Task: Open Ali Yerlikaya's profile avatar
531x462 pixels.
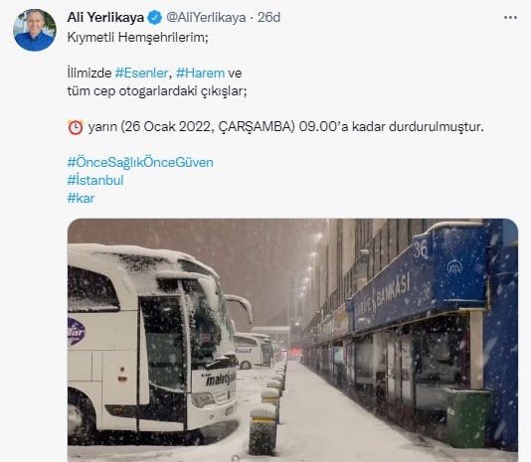Action: pyautogui.click(x=35, y=30)
